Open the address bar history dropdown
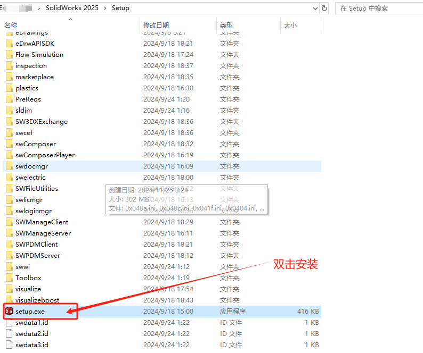 tap(312, 8)
